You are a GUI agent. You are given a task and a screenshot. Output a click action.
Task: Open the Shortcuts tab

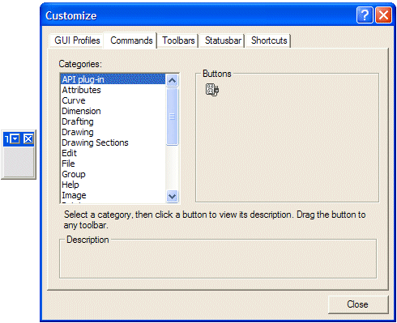pyautogui.click(x=269, y=40)
